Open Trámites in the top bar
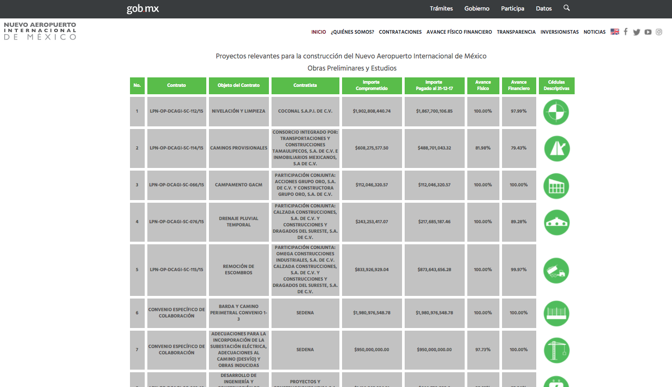Image resolution: width=672 pixels, height=387 pixels. click(x=441, y=8)
